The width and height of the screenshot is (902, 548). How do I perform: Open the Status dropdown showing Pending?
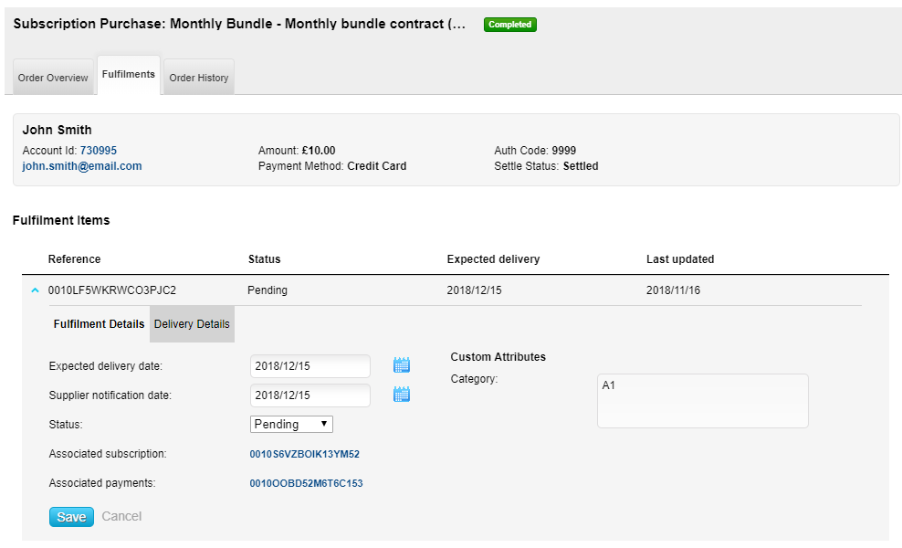291,424
